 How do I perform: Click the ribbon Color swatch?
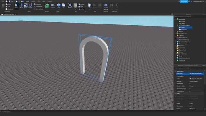click(75, 5)
